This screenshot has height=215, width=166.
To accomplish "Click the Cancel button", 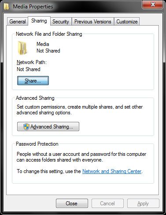I will click(x=107, y=204).
